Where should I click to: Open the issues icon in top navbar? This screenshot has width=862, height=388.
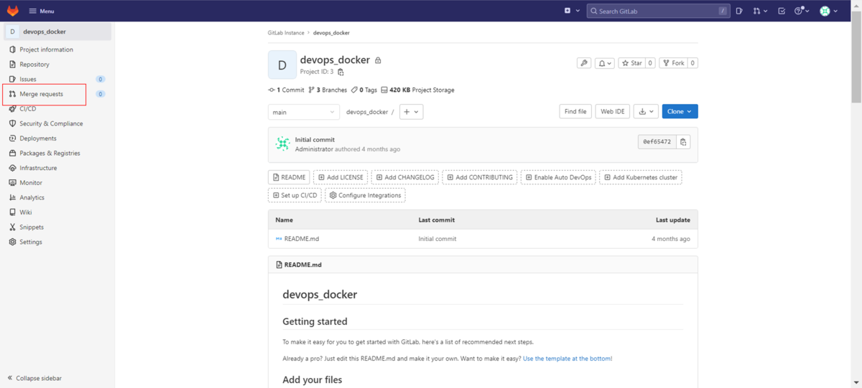tap(739, 11)
